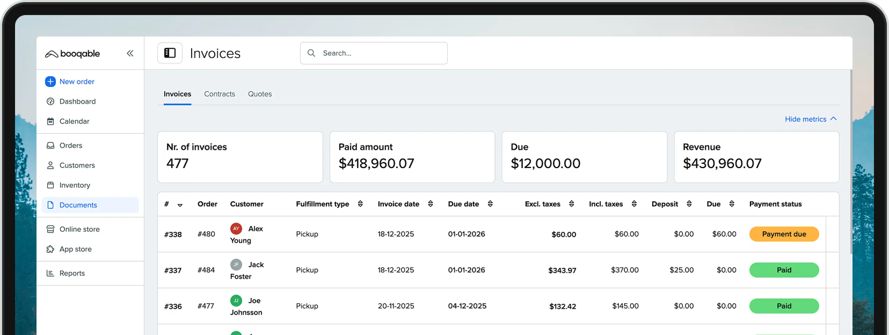Open the App store from the sidebar
889x335 pixels.
click(x=75, y=249)
